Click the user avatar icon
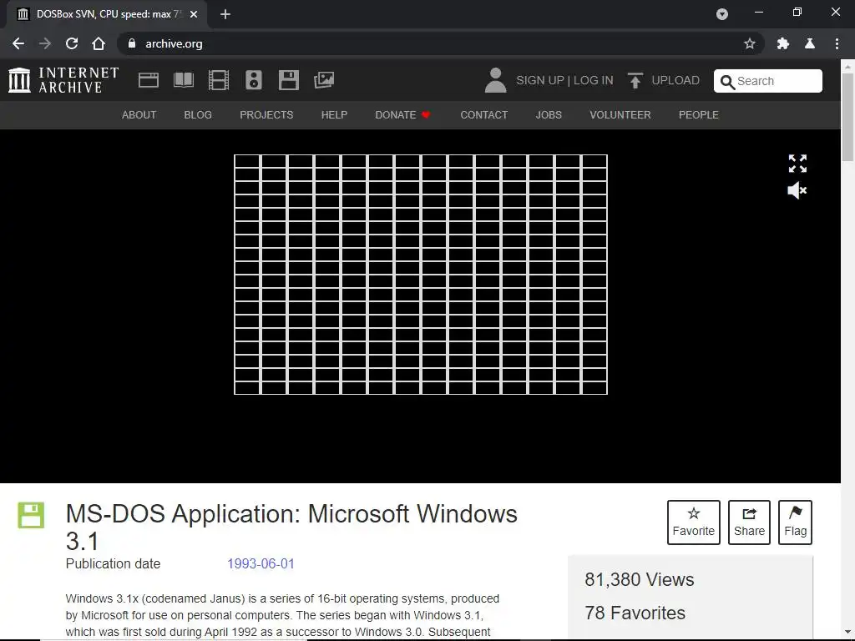The image size is (855, 641). [495, 80]
